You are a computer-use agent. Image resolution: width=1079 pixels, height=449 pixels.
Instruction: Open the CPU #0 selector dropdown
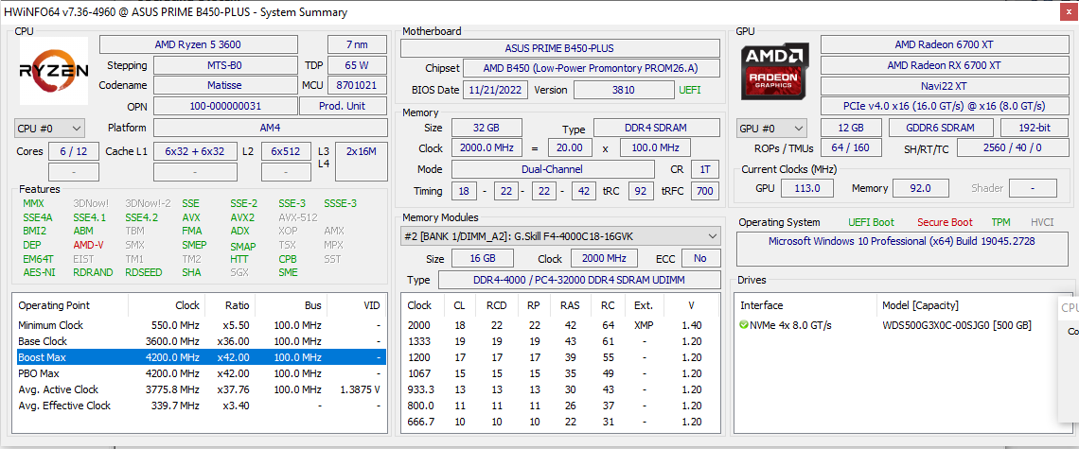(x=49, y=128)
